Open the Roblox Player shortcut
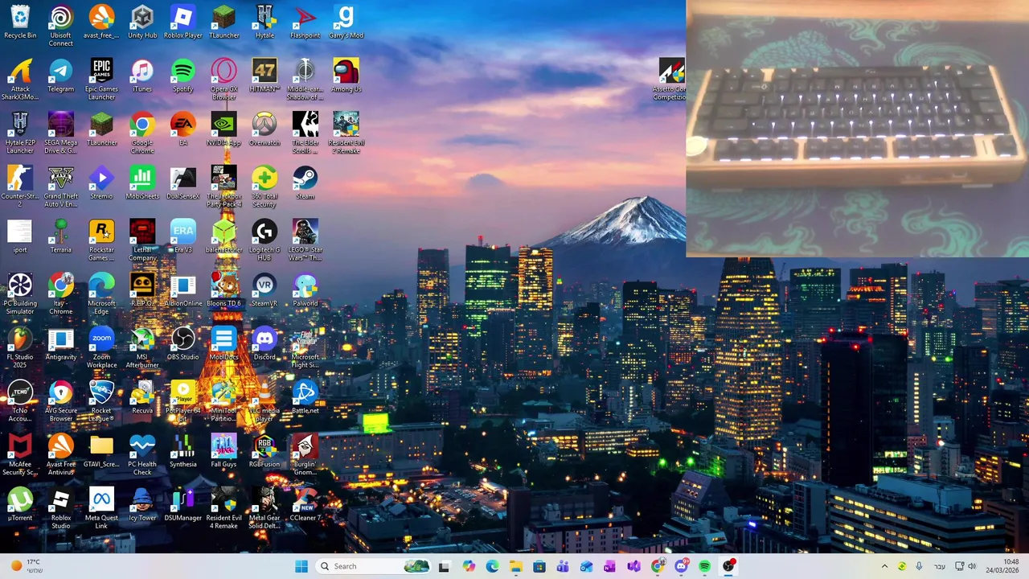This screenshot has height=579, width=1029. click(183, 23)
